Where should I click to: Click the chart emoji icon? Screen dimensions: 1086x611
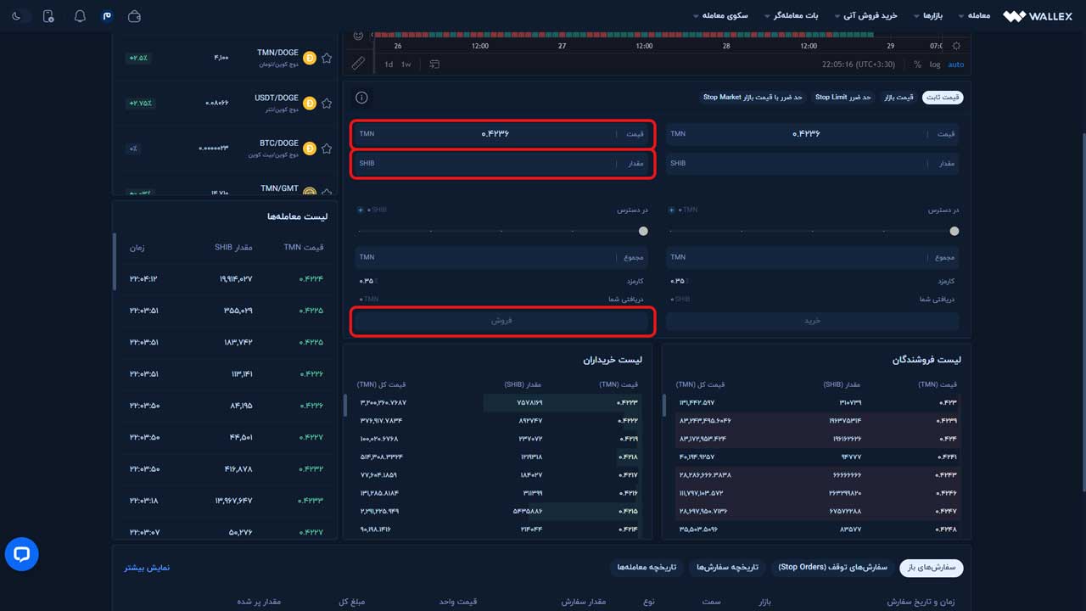pos(358,36)
